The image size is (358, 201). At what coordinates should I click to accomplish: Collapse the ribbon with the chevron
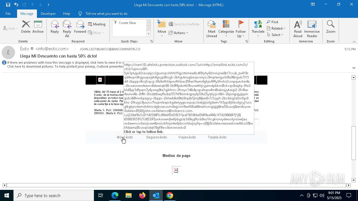(x=354, y=42)
